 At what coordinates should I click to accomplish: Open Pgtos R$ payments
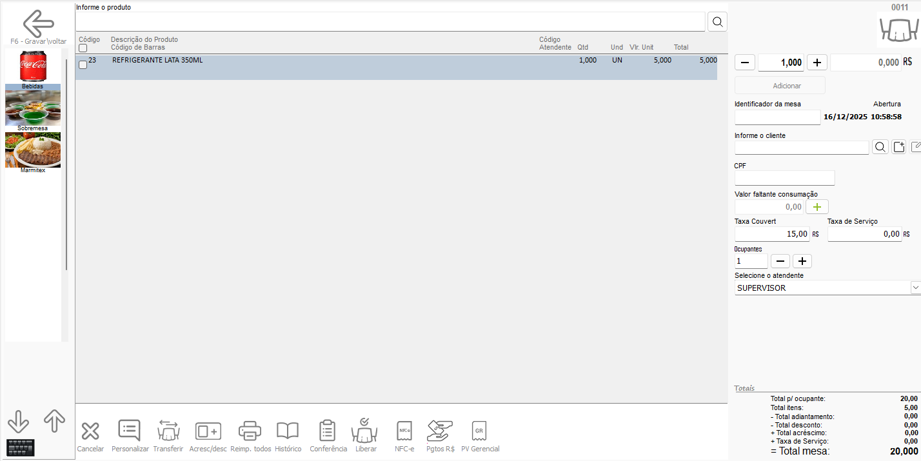pos(440,430)
